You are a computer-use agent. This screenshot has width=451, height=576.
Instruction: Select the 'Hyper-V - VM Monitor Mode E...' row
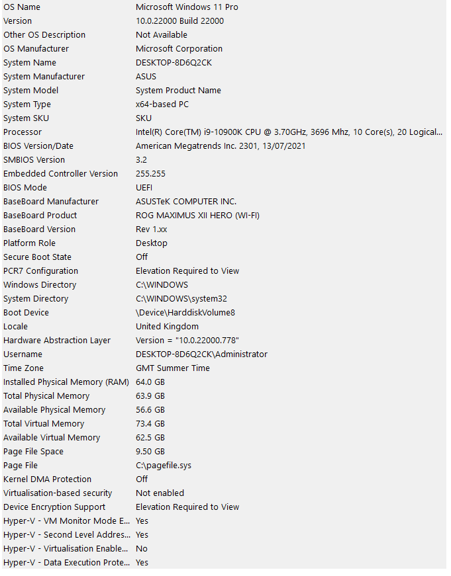67,521
